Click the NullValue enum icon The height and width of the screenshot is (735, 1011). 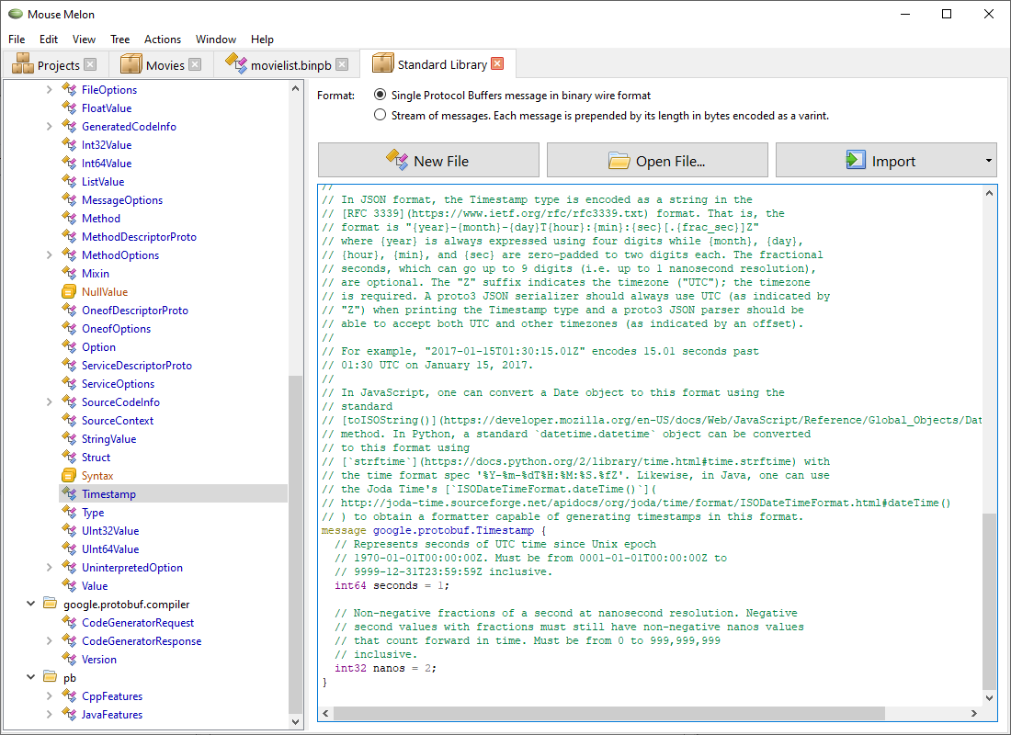pos(67,291)
